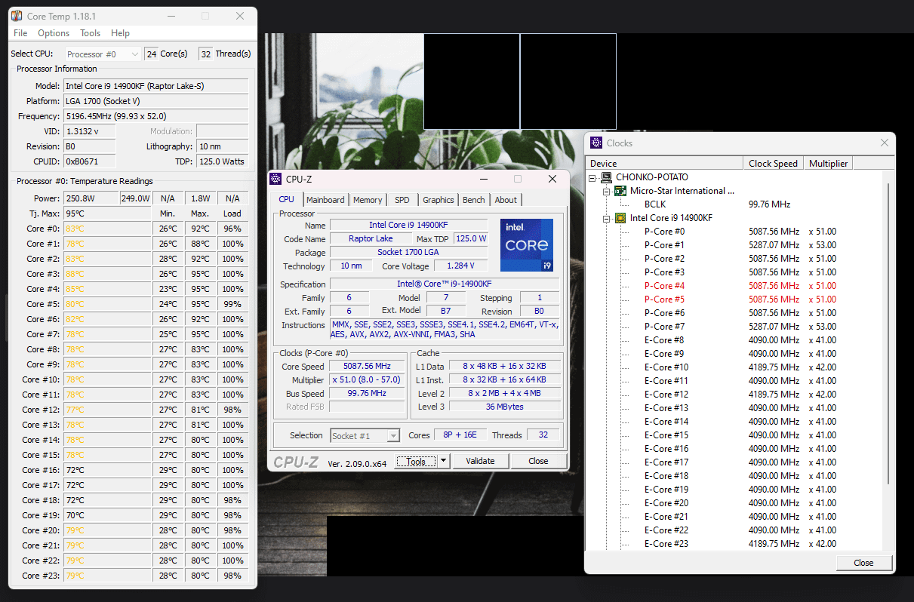Click the Intel Core i9 logo in CPU-Z

pyautogui.click(x=527, y=245)
